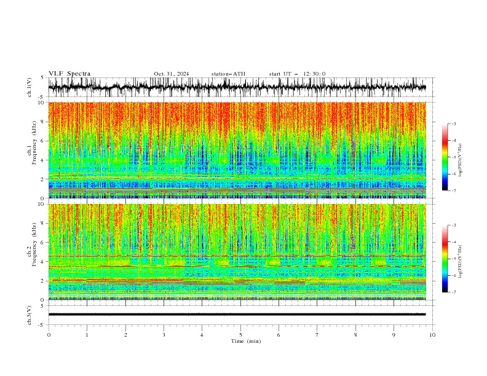Click the ch.2 spectrogram panel
The image size is (487, 376).
tap(237, 252)
